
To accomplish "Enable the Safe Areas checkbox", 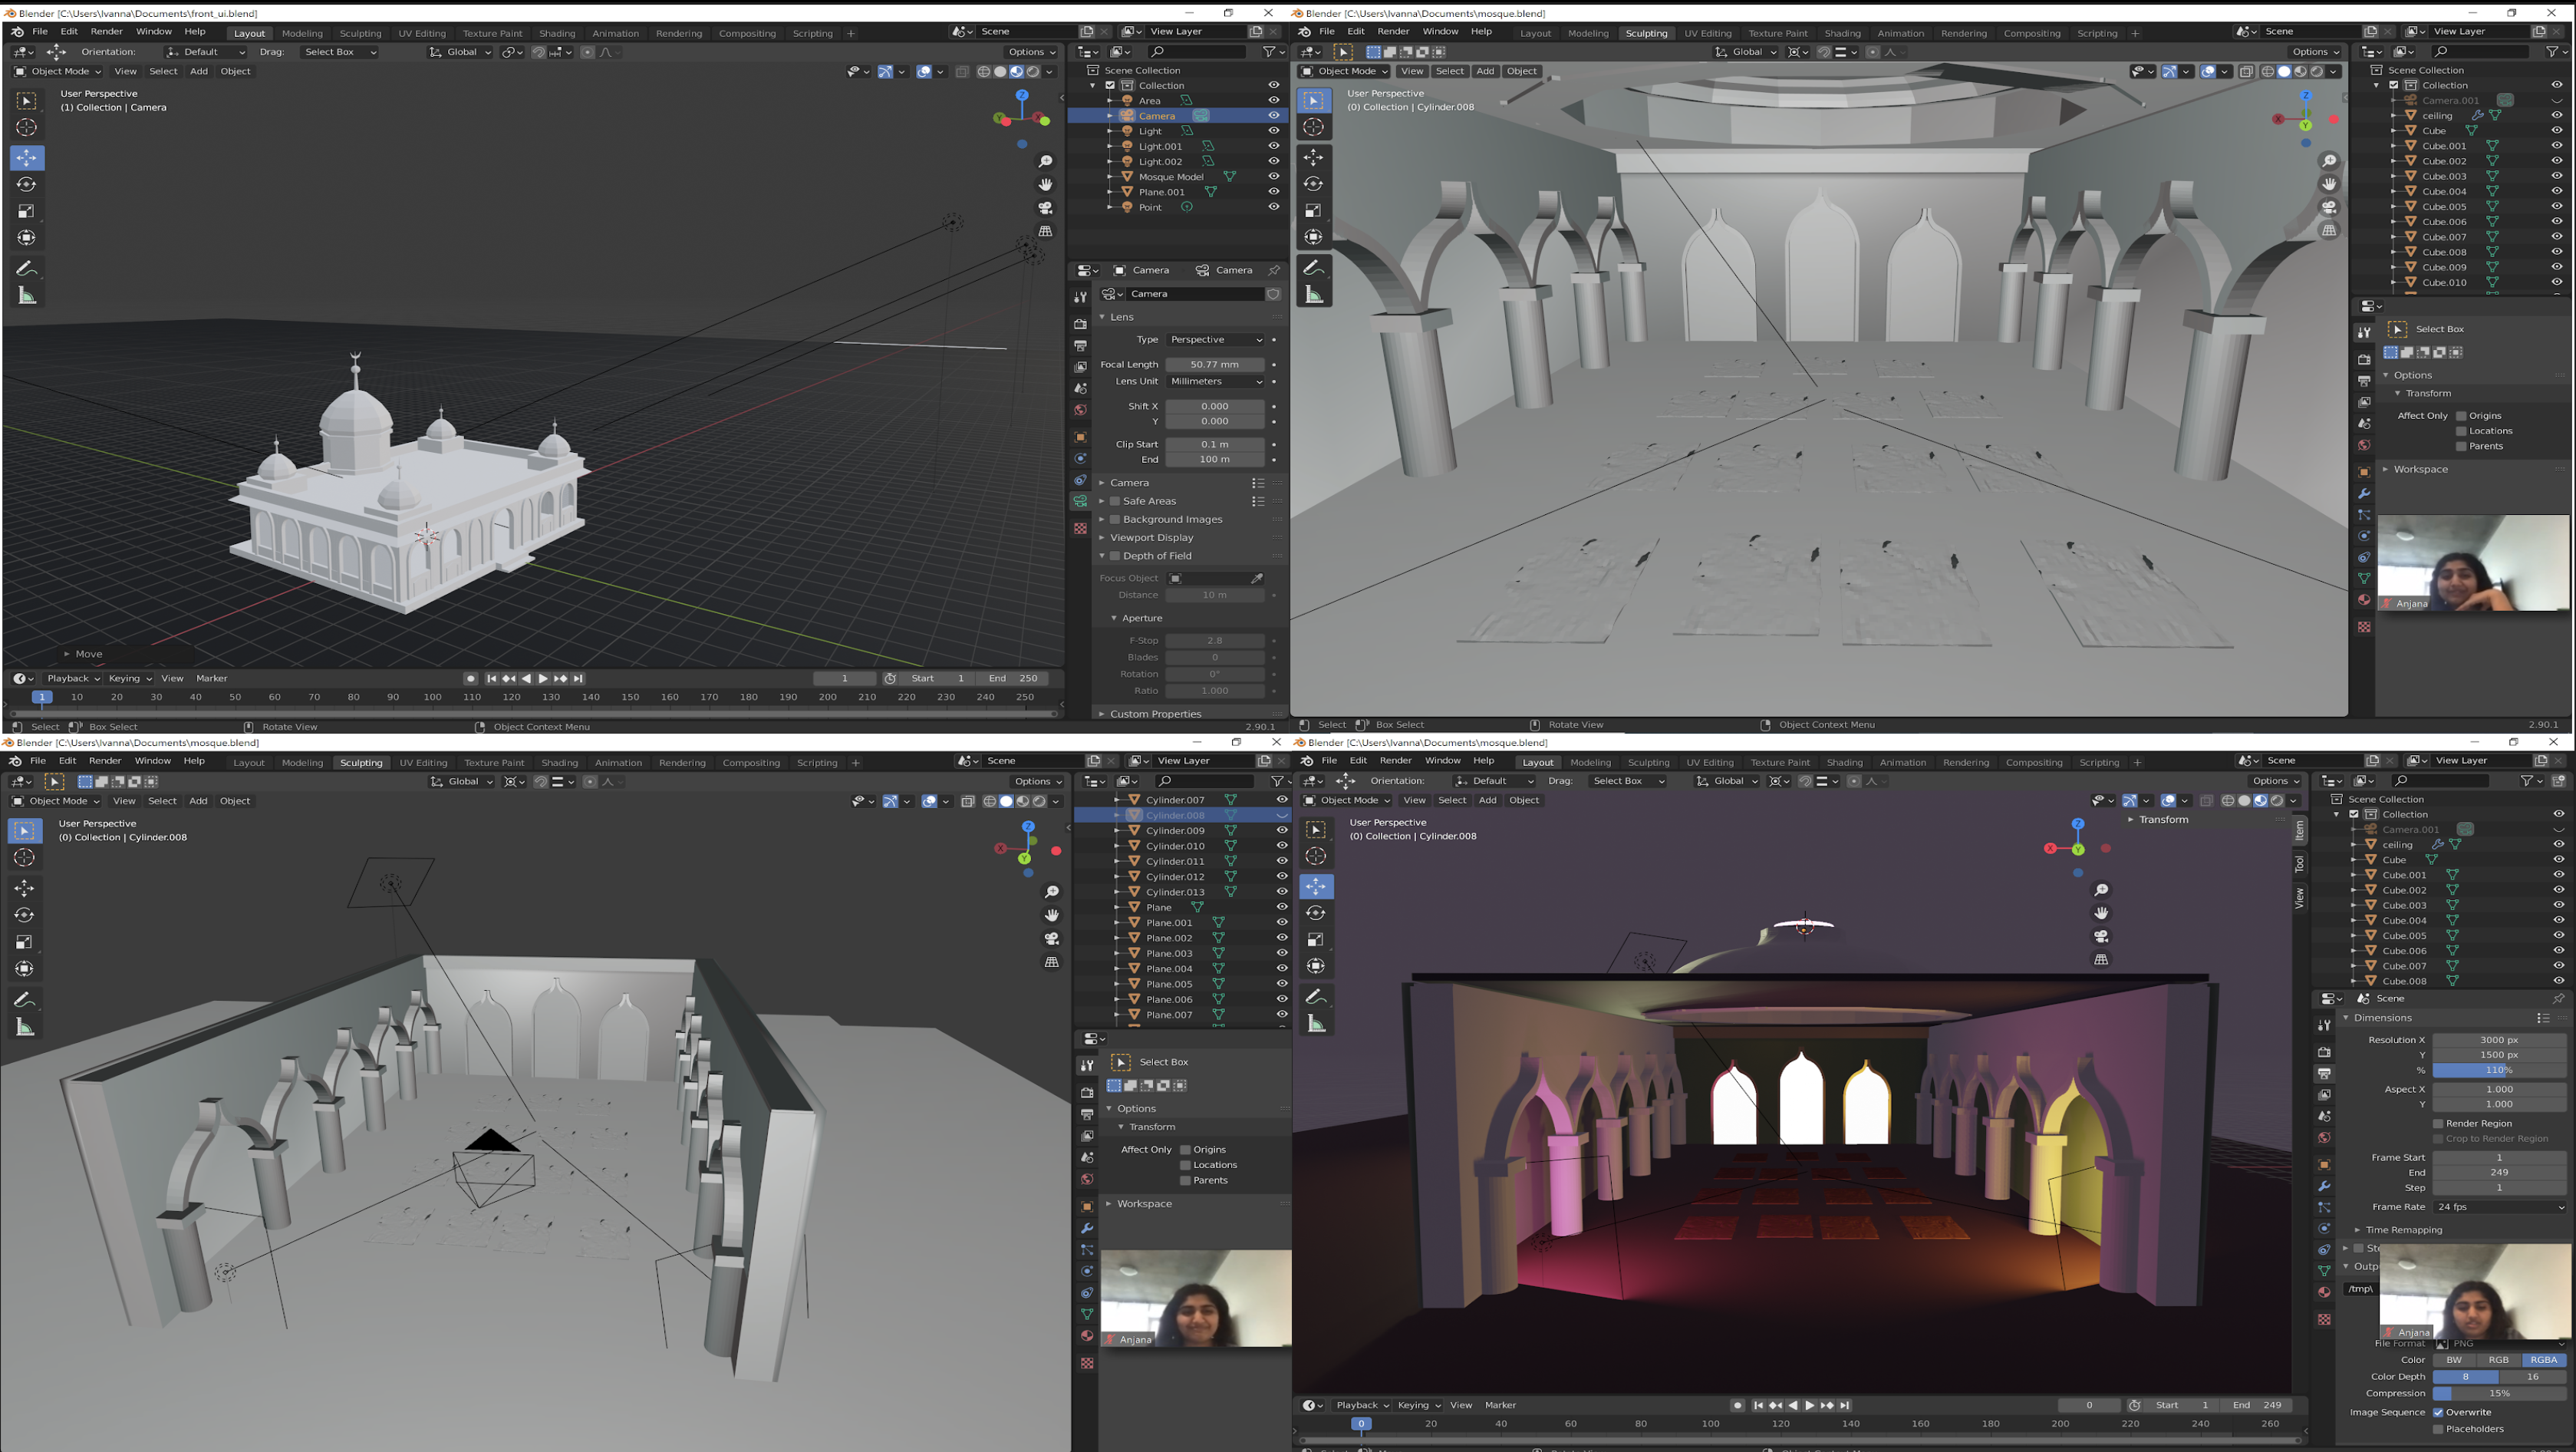I will pyautogui.click(x=1115, y=501).
